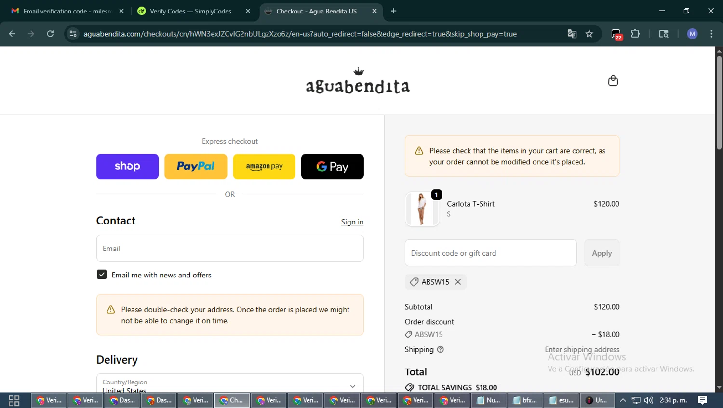Viewport: 723px width, 408px height.
Task: Open volume control in system tray
Action: [x=649, y=400]
